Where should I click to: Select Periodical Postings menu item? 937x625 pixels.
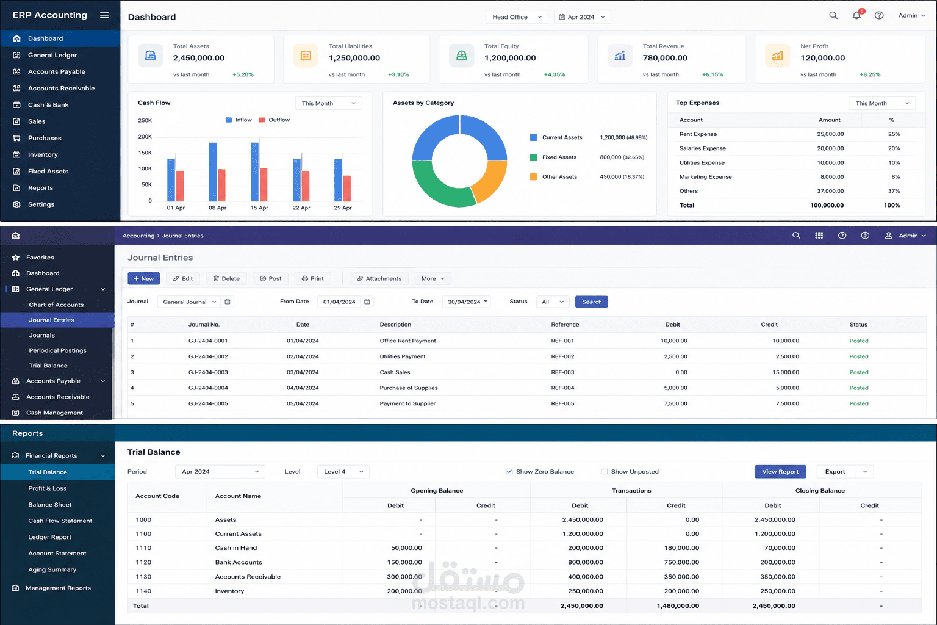57,350
